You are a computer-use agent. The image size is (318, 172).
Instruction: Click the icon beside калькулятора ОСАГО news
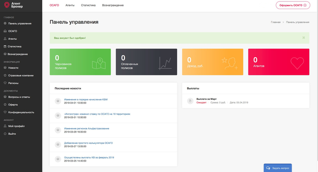pos(58,144)
